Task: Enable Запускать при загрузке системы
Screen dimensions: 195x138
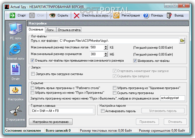Action: tap(33, 74)
